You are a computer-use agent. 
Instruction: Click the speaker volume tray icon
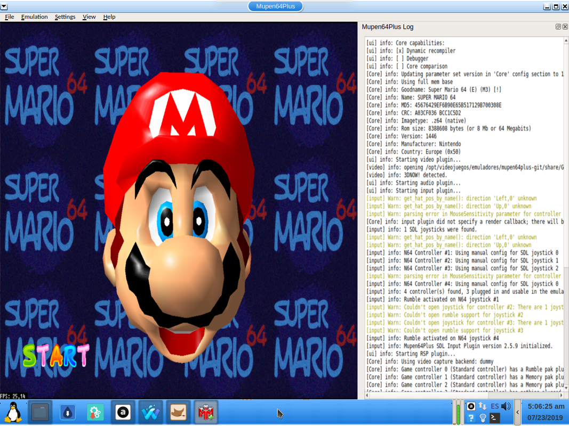click(x=506, y=406)
